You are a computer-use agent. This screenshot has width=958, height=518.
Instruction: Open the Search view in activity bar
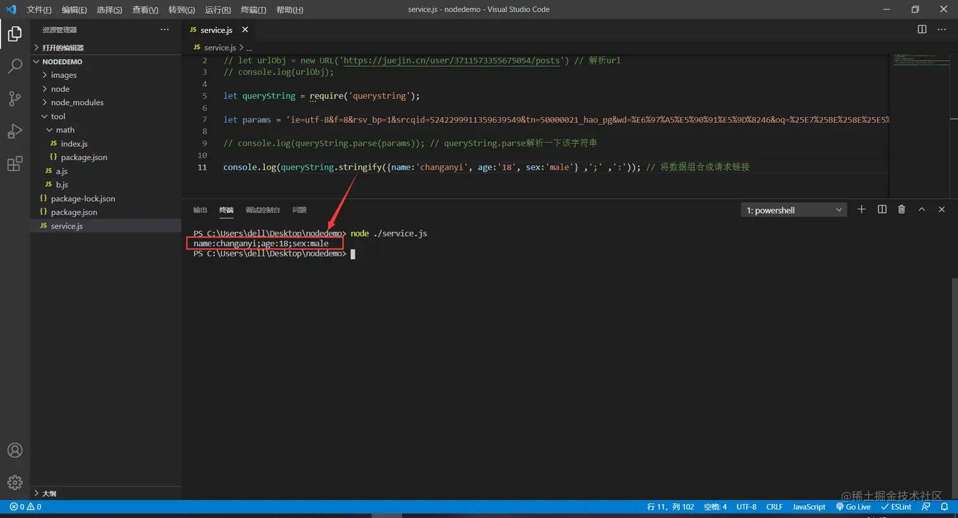point(15,66)
